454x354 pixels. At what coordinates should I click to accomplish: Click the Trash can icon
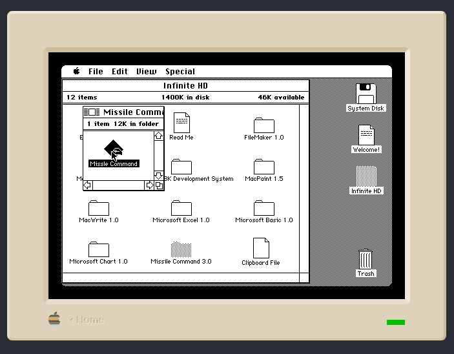tap(366, 259)
